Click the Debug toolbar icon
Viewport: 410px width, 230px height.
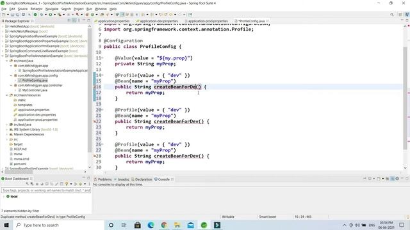(x=42, y=15)
